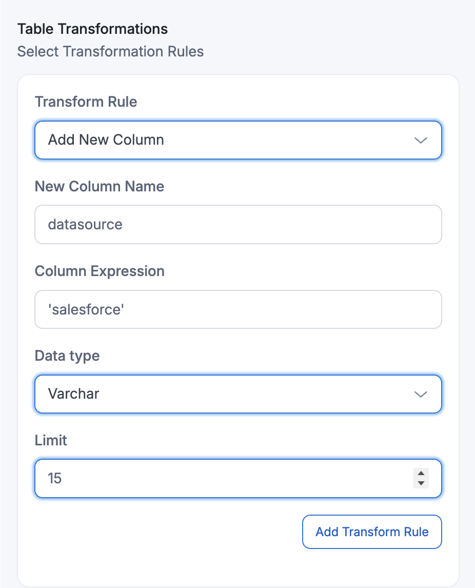Click the "Table Transformations" heading
The image size is (475, 588).
pyautogui.click(x=92, y=29)
